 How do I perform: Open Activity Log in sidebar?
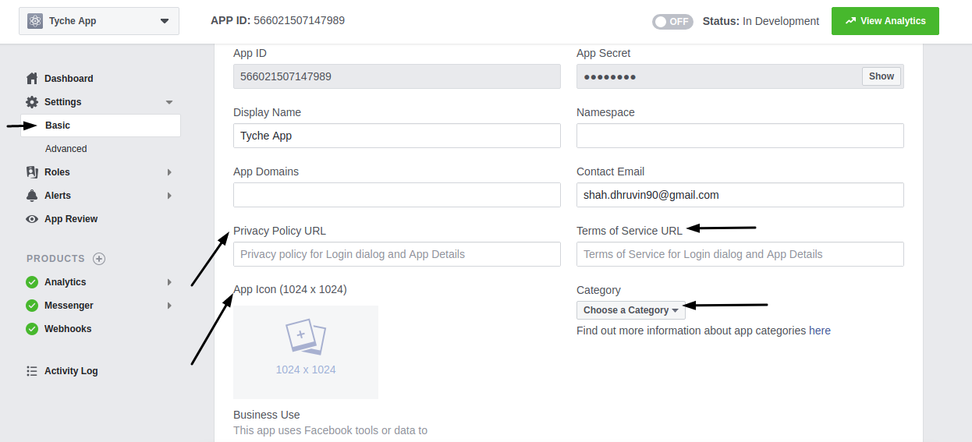pos(71,371)
